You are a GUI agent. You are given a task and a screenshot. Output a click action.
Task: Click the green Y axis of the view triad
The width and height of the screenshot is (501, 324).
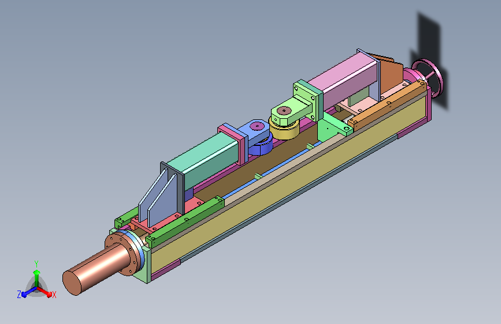tap(36, 276)
